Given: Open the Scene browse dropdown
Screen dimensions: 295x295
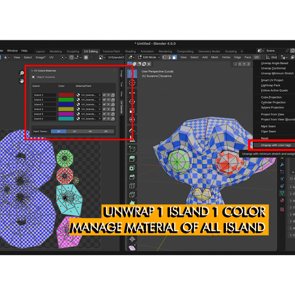Looking at the screenshot, I should click(x=261, y=51).
